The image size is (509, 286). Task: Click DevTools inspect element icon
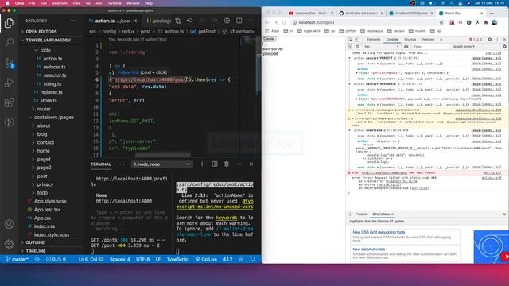[x=350, y=39]
